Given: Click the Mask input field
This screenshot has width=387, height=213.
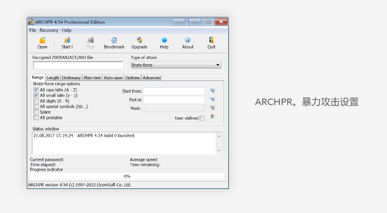Looking at the screenshot, I should 174,108.
